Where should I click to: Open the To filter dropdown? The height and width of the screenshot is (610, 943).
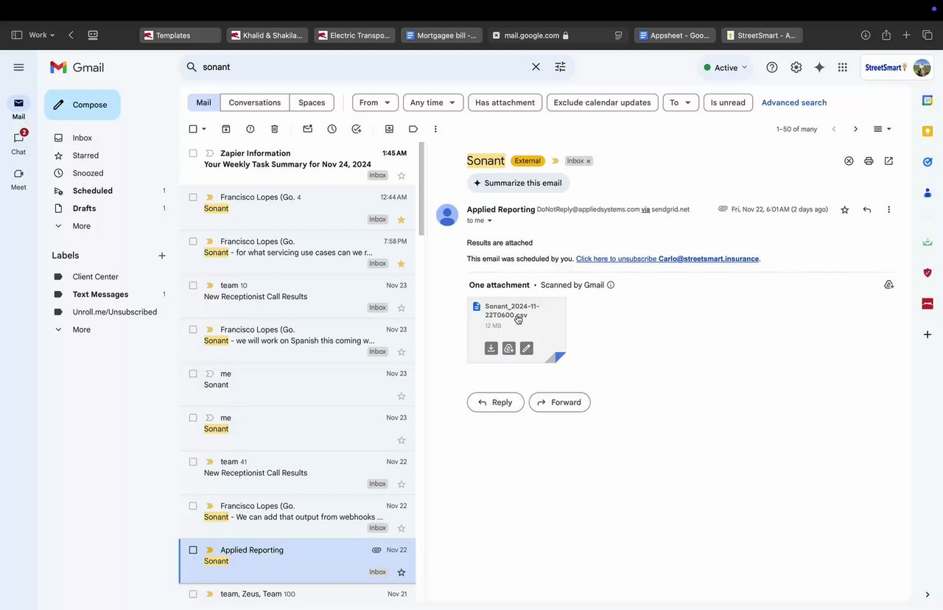[681, 102]
